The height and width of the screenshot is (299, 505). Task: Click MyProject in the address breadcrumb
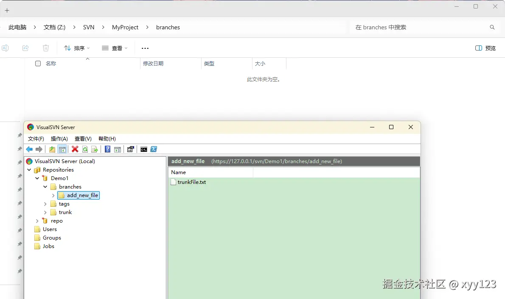pyautogui.click(x=125, y=27)
